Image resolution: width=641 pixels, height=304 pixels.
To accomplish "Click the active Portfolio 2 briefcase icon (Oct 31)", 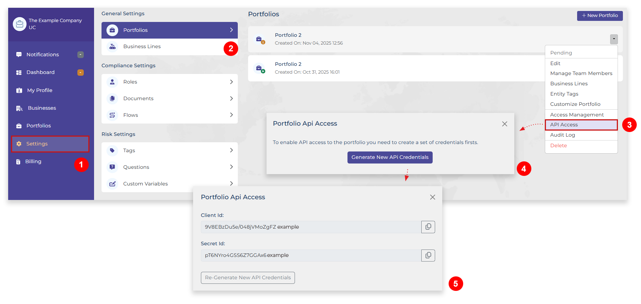I will click(x=260, y=68).
